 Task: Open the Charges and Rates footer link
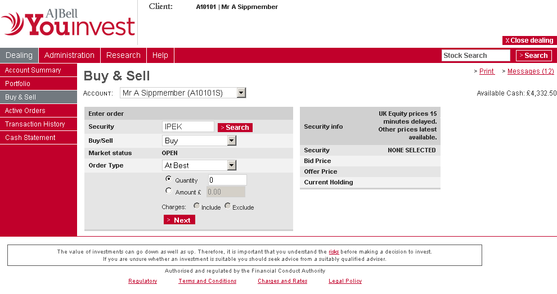(282, 281)
